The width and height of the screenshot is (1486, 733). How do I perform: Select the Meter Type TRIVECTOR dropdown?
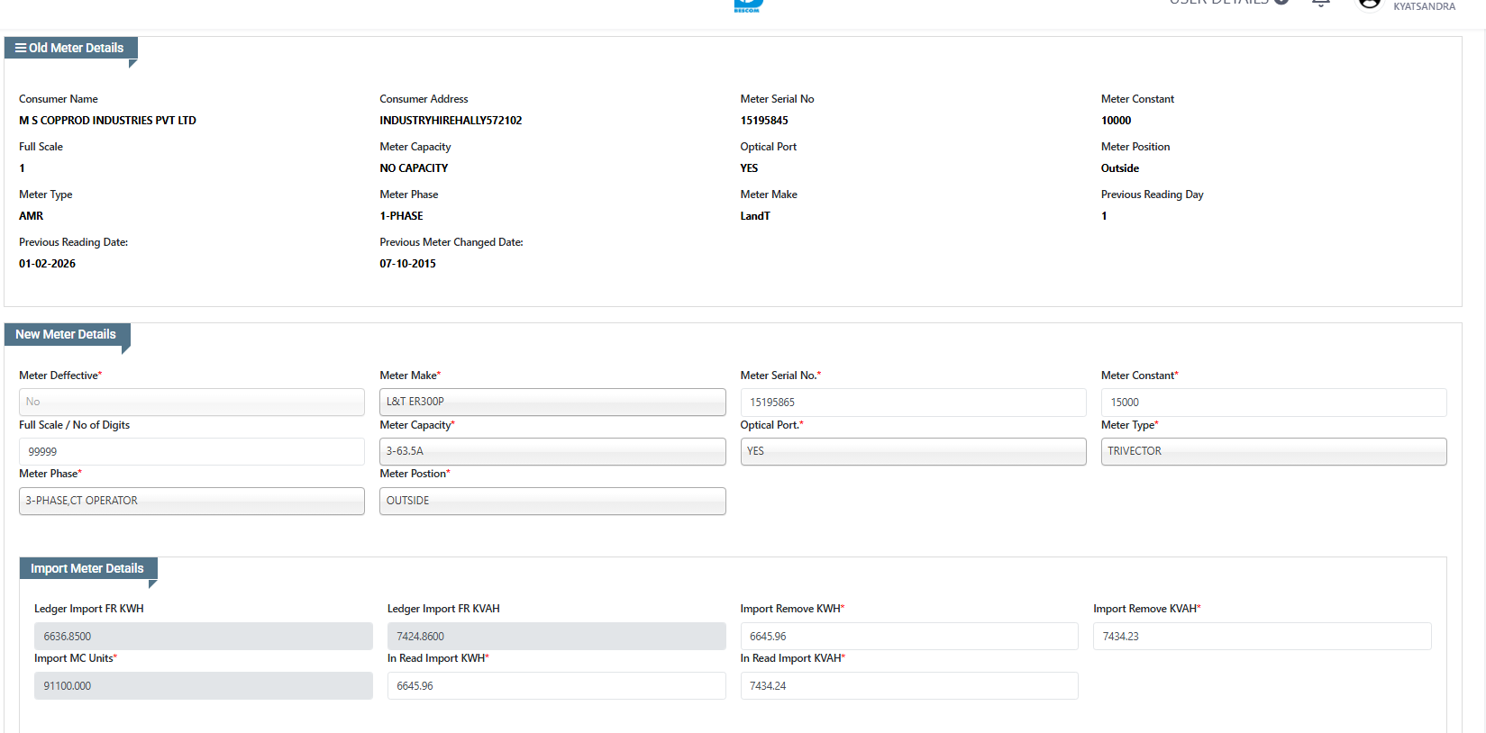(x=1272, y=451)
